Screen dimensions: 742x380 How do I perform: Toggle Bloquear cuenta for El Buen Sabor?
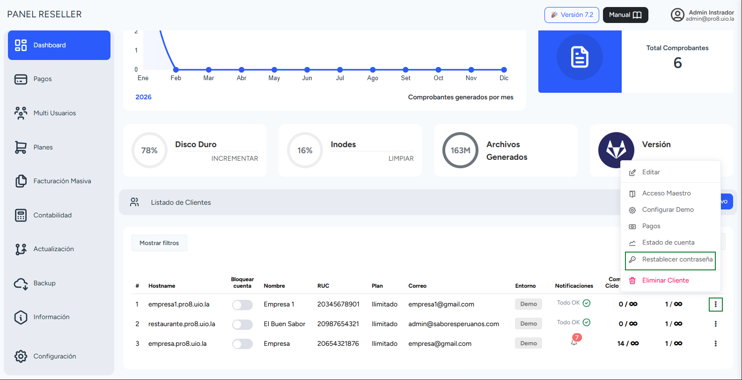point(242,325)
